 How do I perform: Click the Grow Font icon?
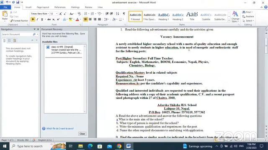[x=60, y=14]
